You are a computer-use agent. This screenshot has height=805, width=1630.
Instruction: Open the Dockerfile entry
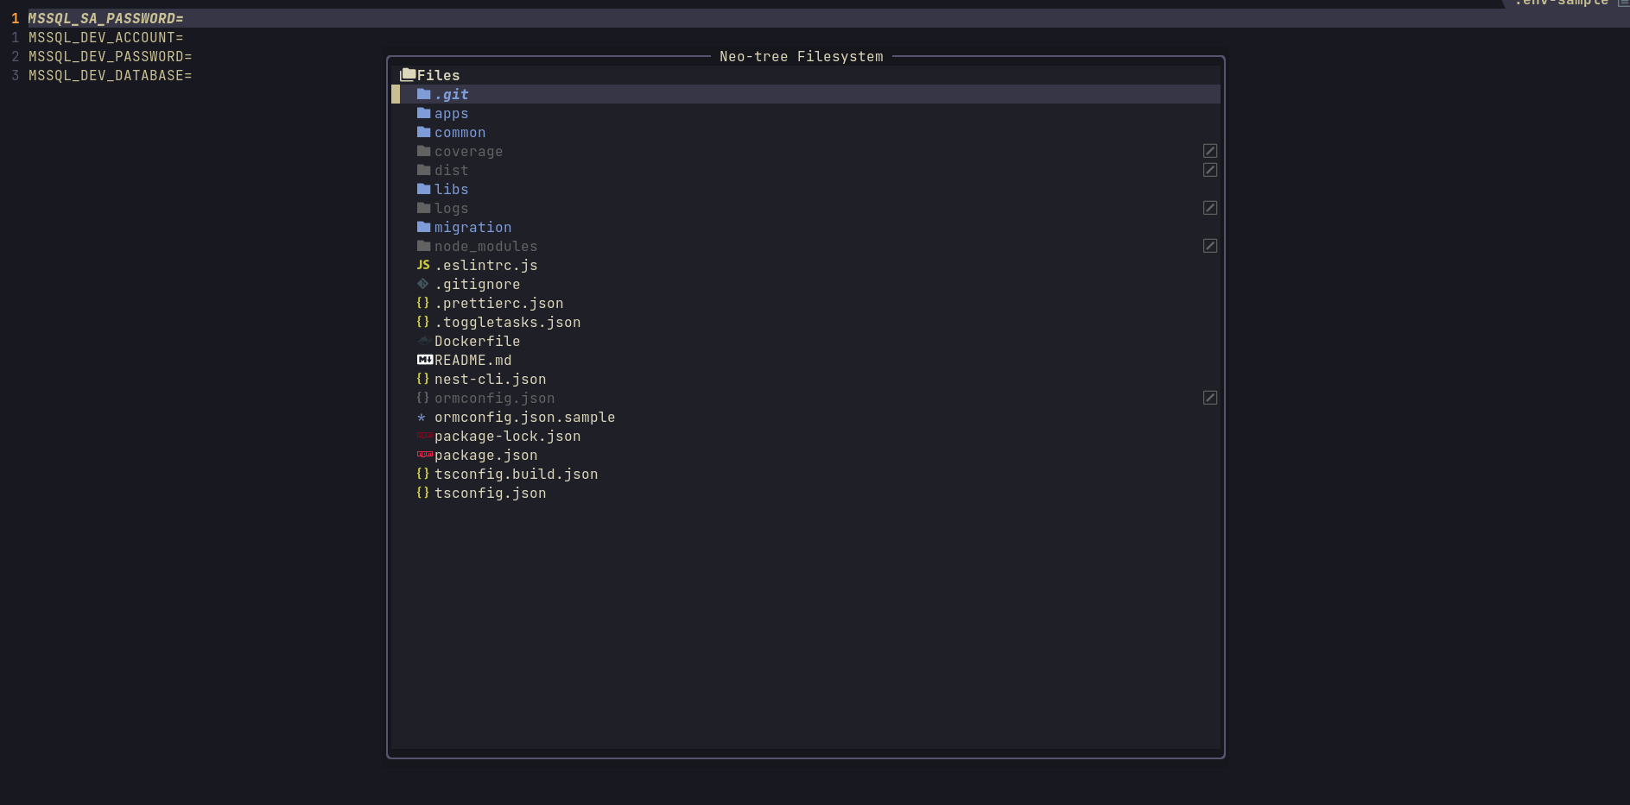[x=477, y=341]
